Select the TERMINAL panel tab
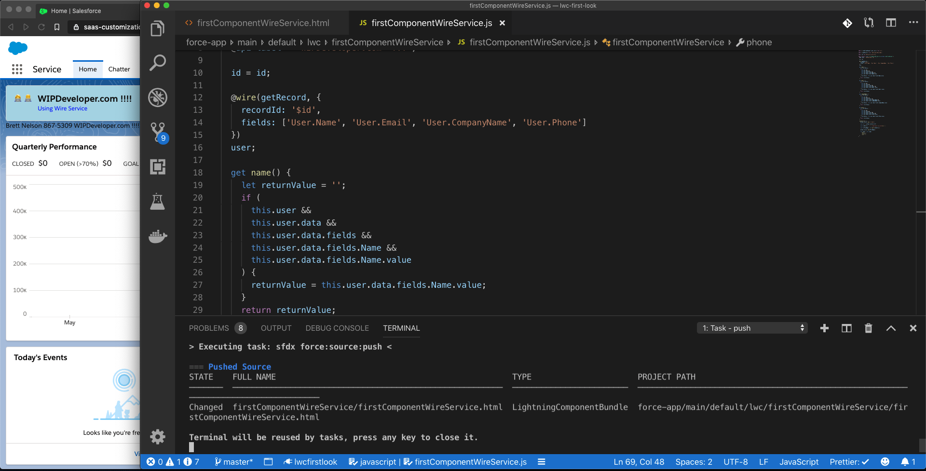Viewport: 926px width, 471px height. pyautogui.click(x=401, y=328)
